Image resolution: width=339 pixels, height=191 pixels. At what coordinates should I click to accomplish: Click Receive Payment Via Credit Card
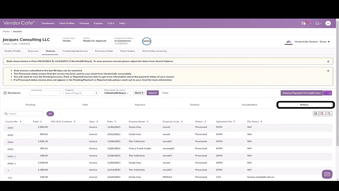(302, 93)
